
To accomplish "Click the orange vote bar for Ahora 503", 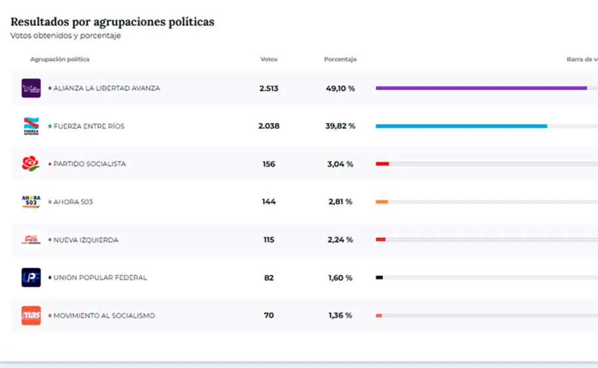I will point(381,201).
